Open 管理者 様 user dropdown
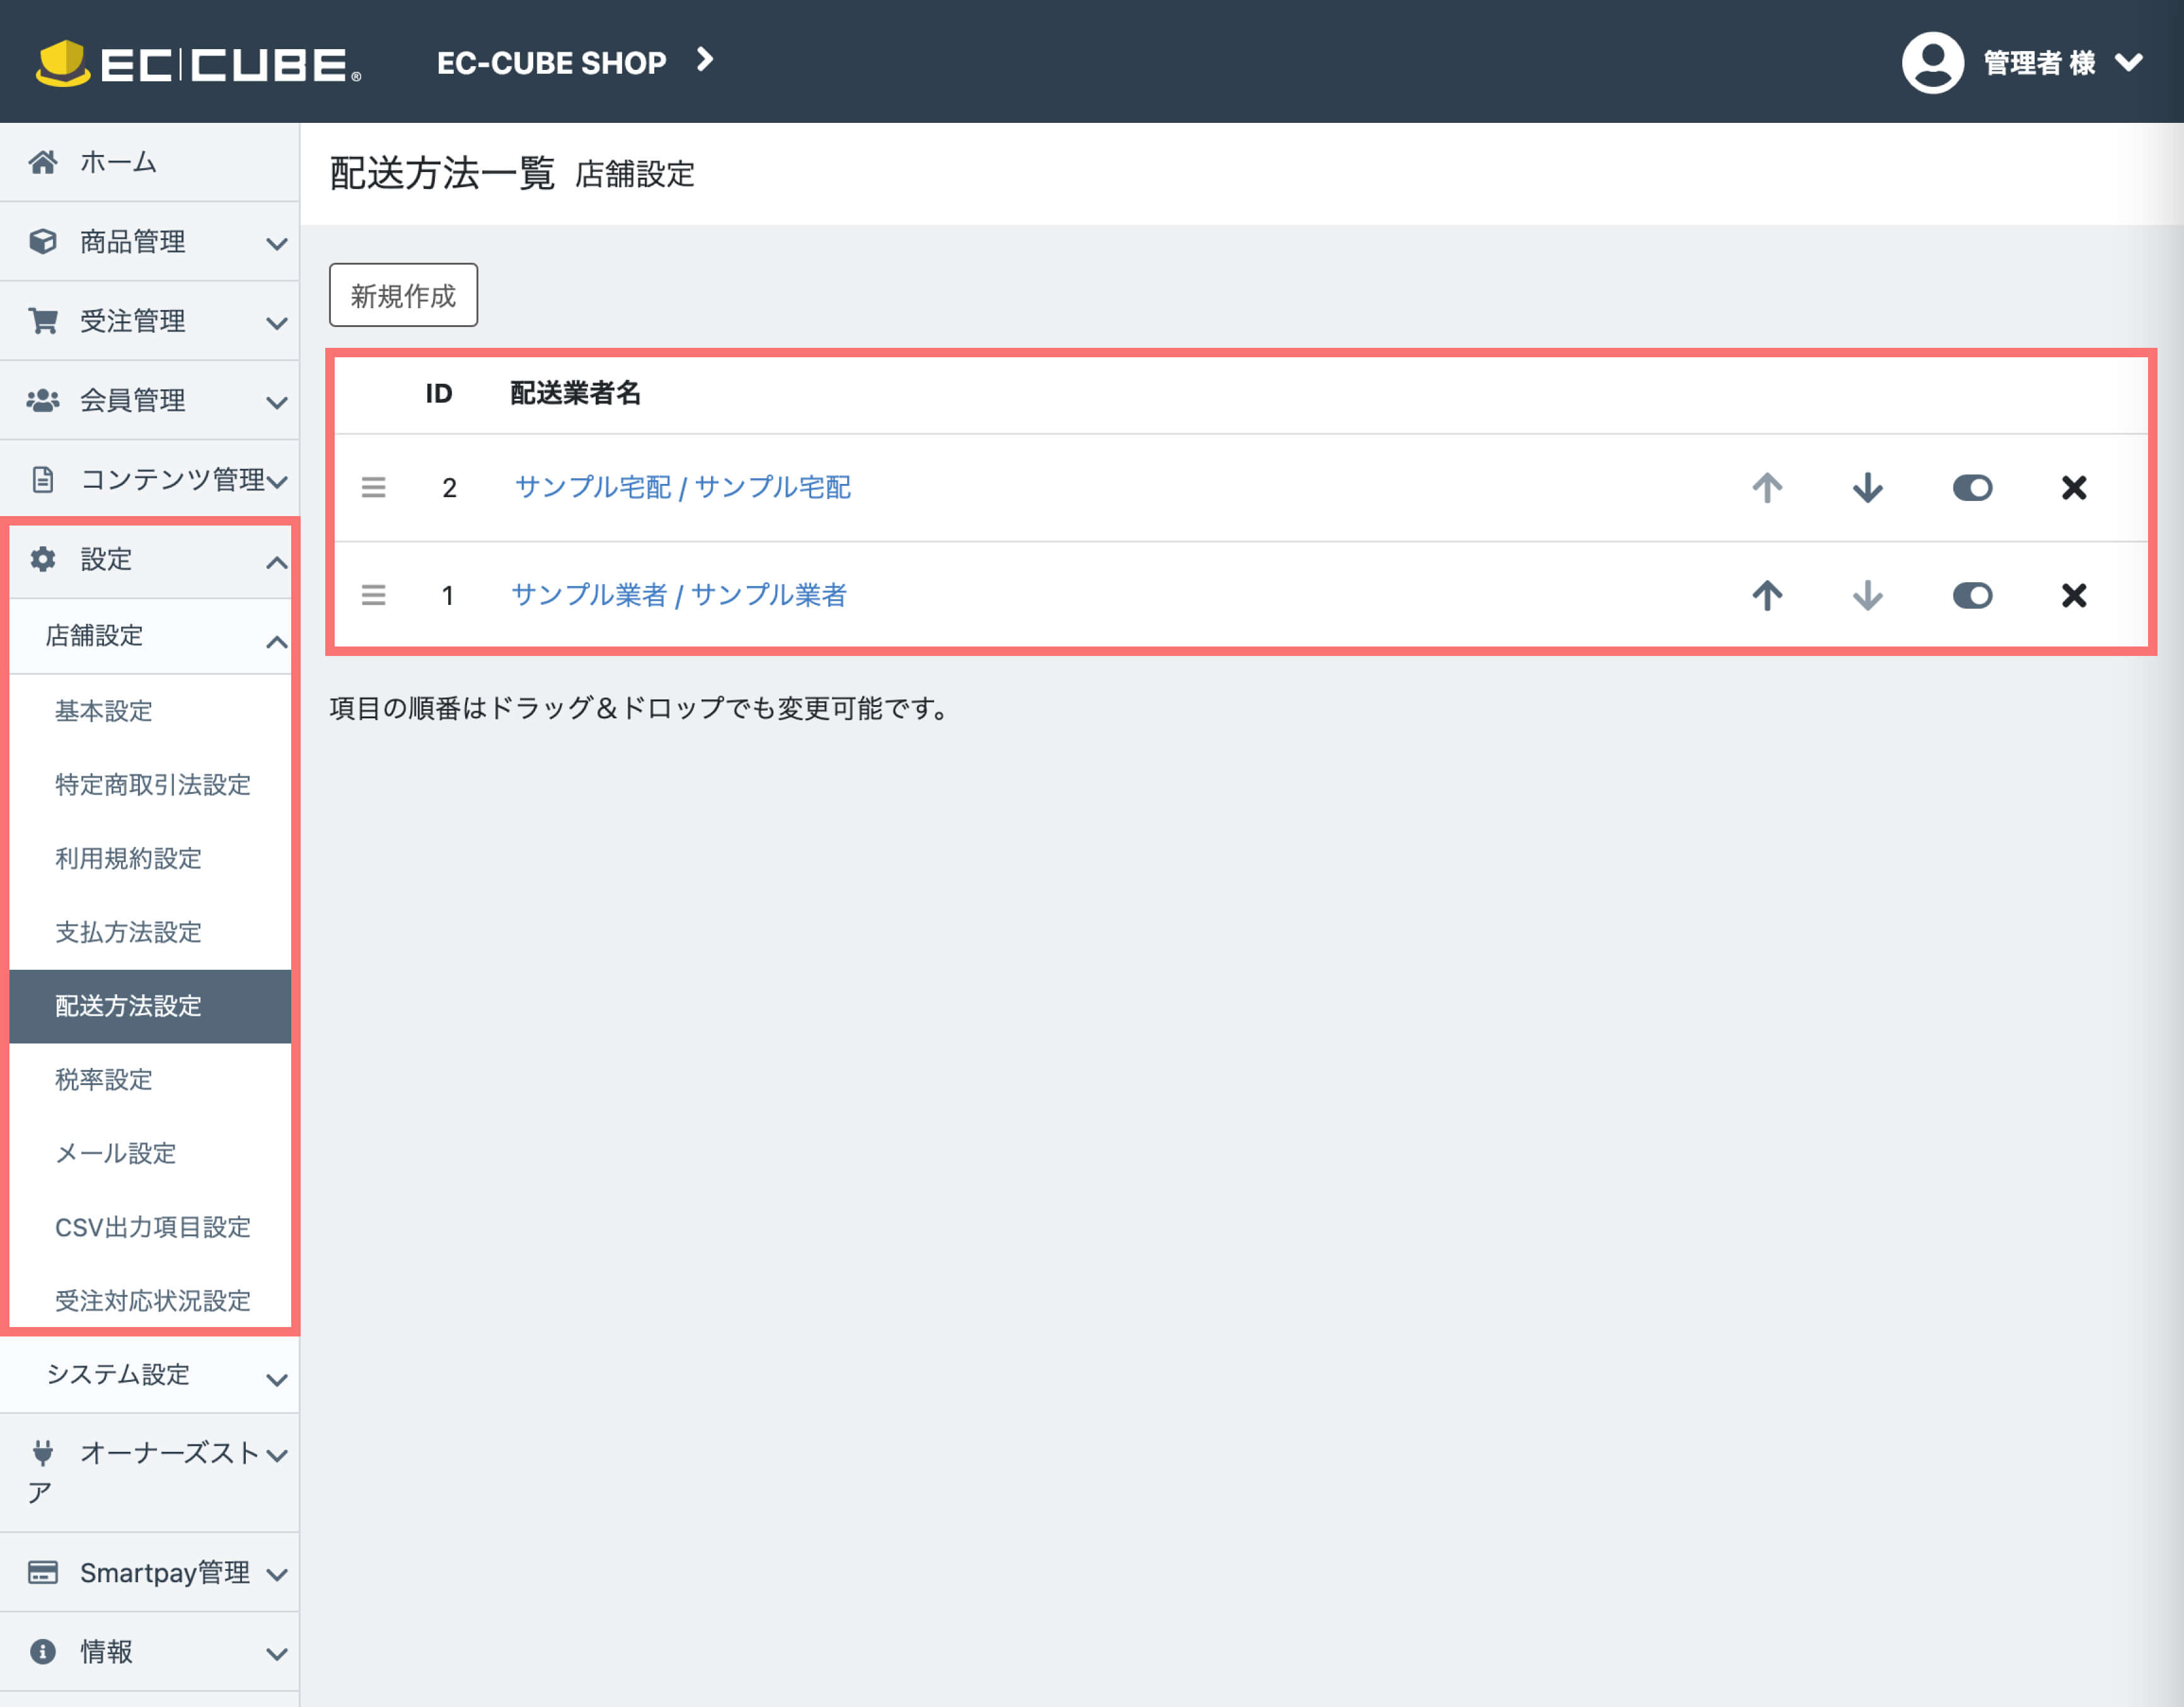Screen dimensions: 2184x1707 [2060, 63]
